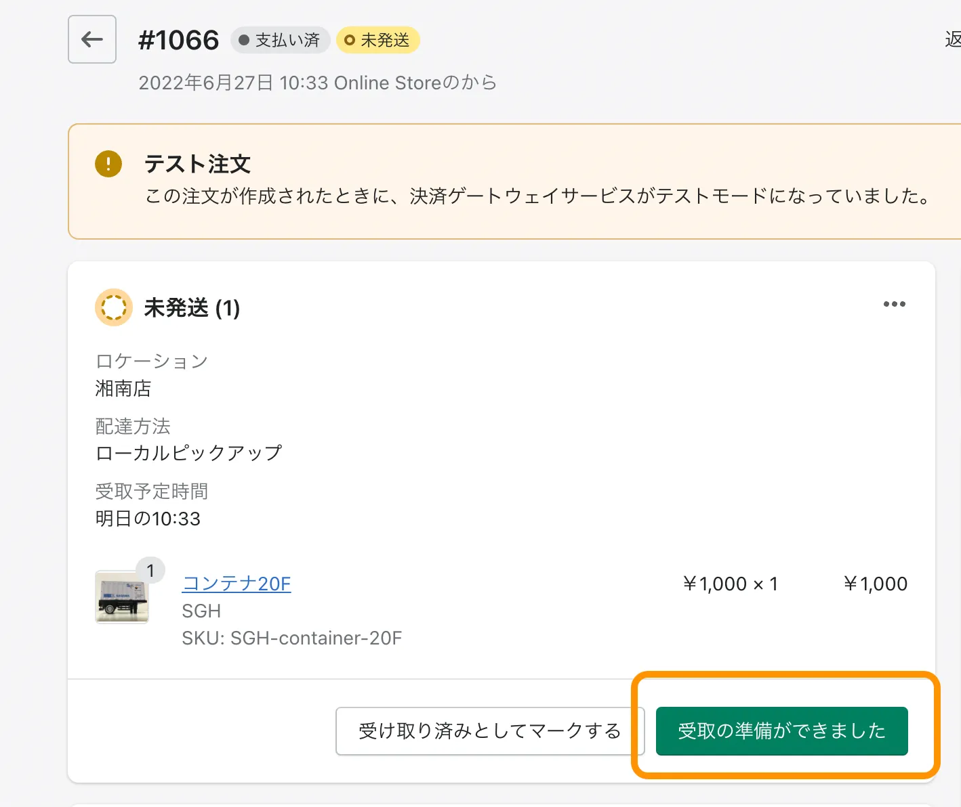Click 受け取り済みとしてマークする button
The height and width of the screenshot is (807, 961).
pos(489,730)
